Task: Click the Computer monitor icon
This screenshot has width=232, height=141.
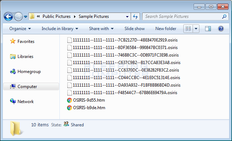Action: coord(13,86)
